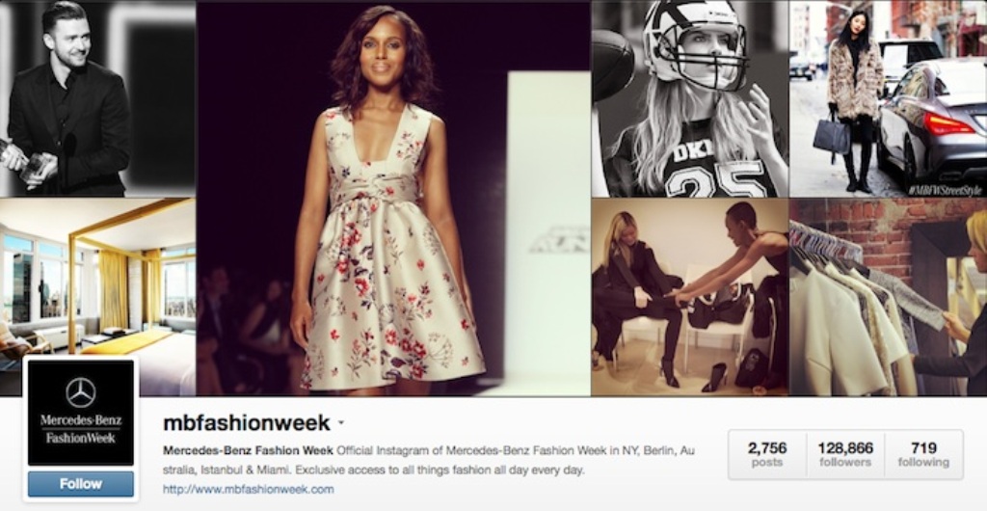Click the mbfashionweek username heading
987x511 pixels.
coord(246,423)
